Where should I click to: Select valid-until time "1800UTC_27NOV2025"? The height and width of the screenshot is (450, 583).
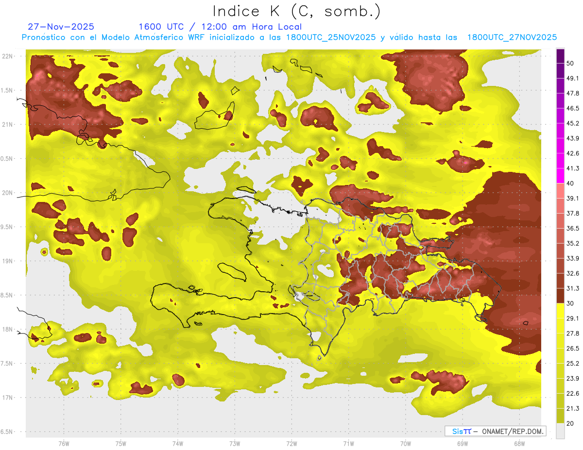[x=512, y=37]
